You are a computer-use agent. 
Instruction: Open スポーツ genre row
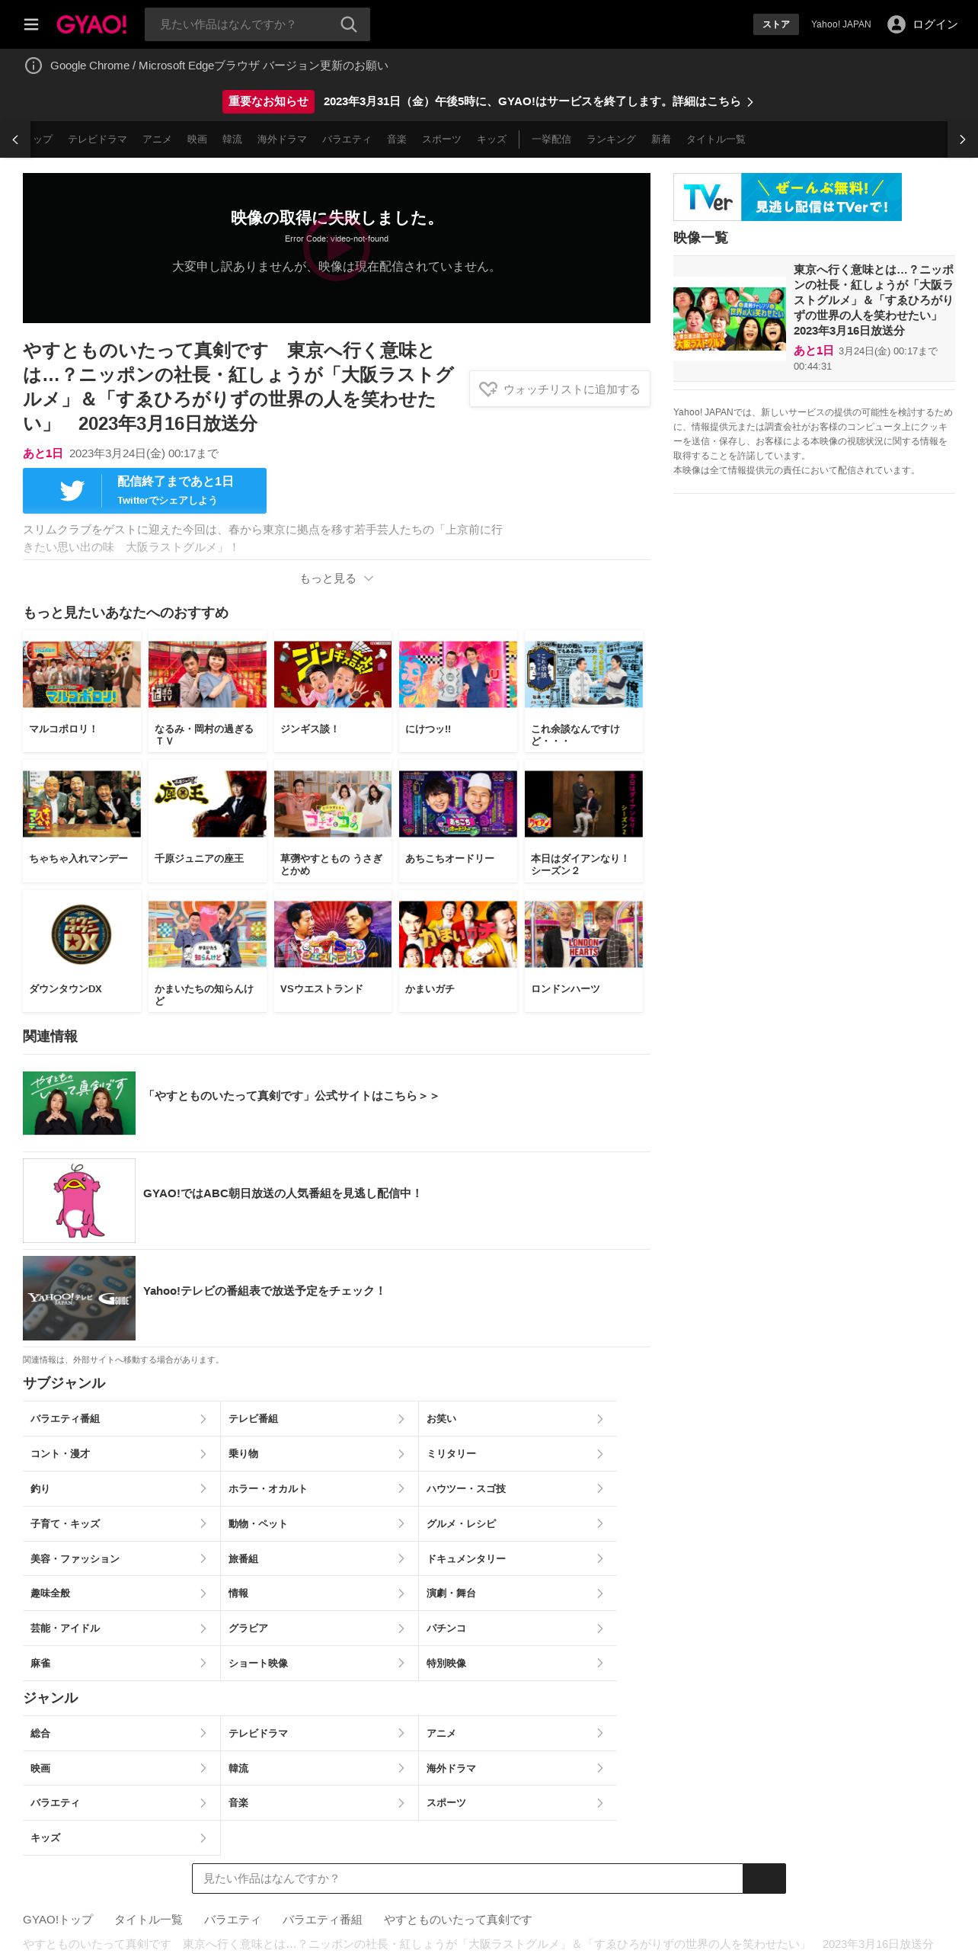click(x=517, y=1803)
